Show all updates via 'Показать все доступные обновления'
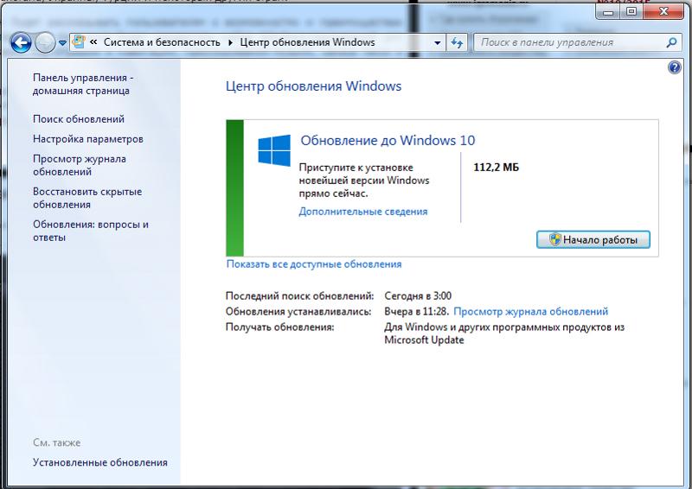Viewport: 692px width, 489px height. tap(314, 264)
